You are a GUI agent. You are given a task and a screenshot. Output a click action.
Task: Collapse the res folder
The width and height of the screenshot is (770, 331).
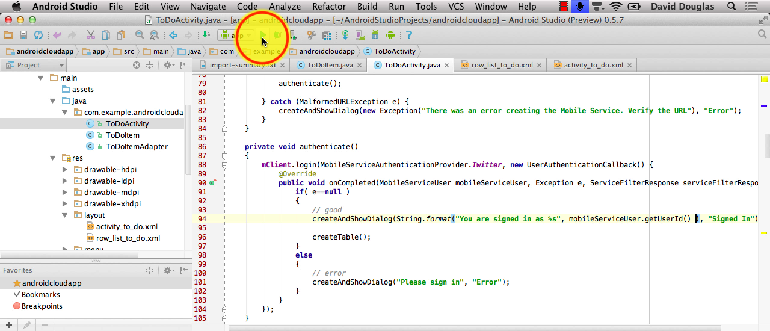click(x=52, y=158)
